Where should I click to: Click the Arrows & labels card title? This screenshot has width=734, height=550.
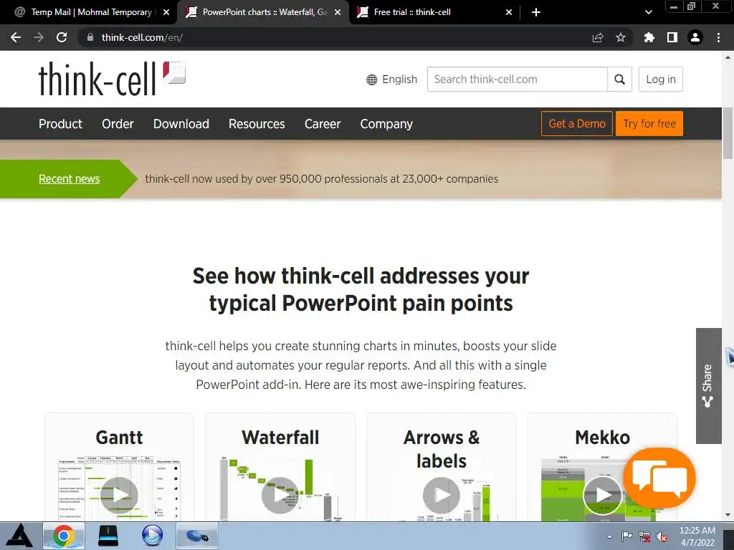(442, 450)
